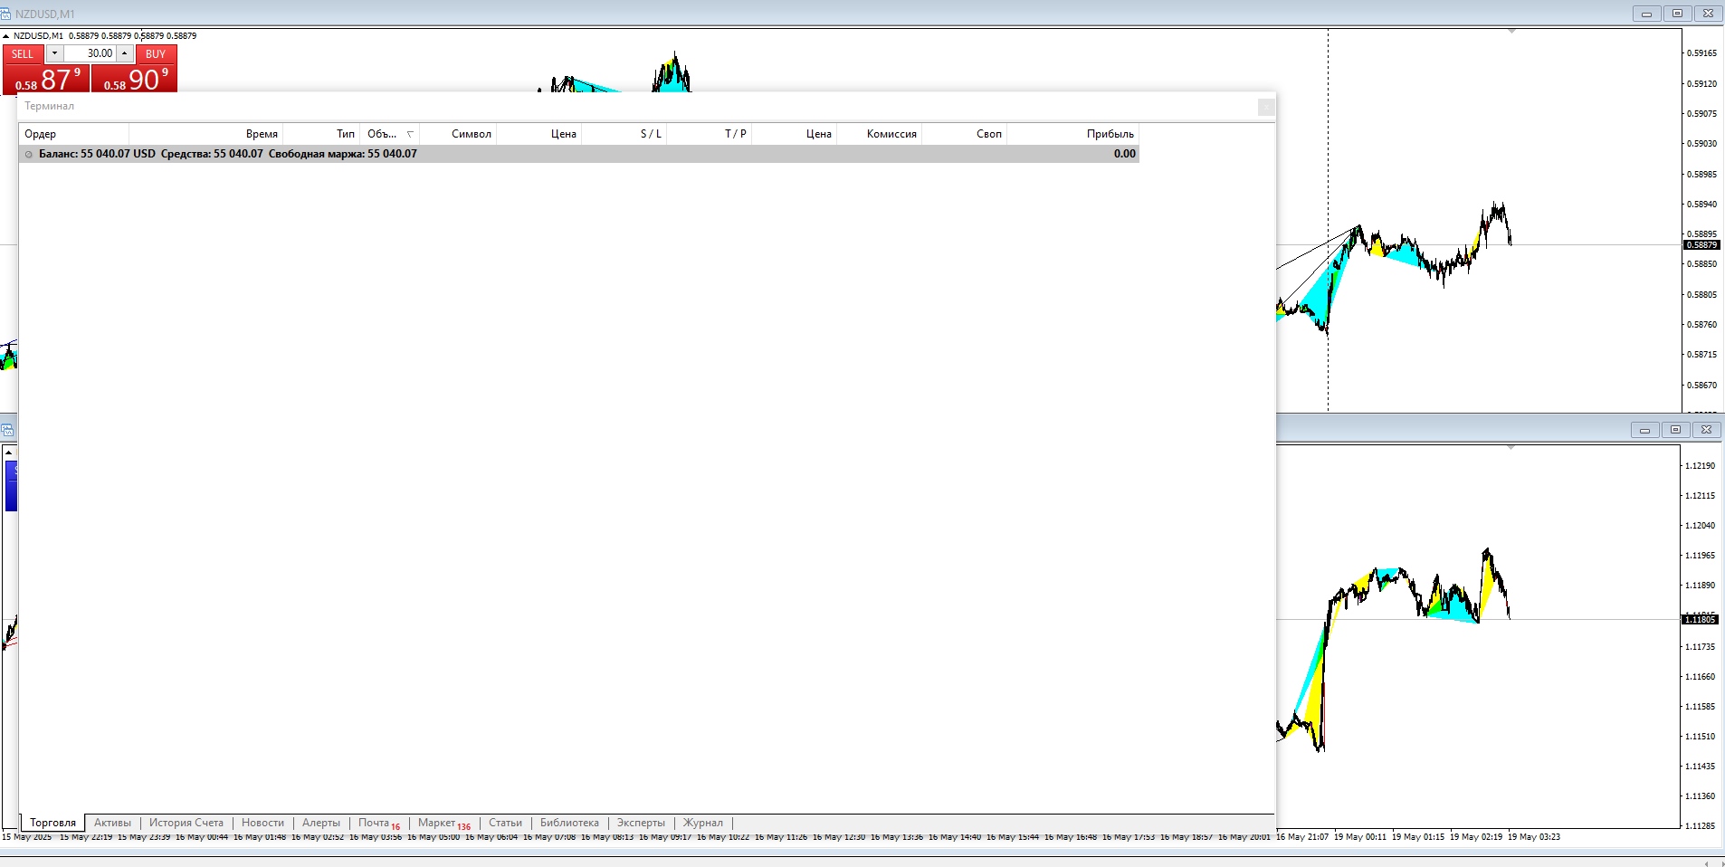Open the Почта tab with 16 messages

click(x=378, y=824)
